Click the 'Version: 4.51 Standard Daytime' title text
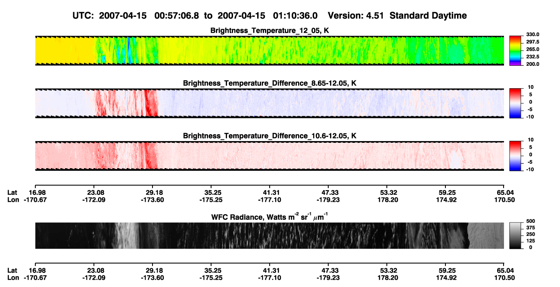 (x=397, y=15)
